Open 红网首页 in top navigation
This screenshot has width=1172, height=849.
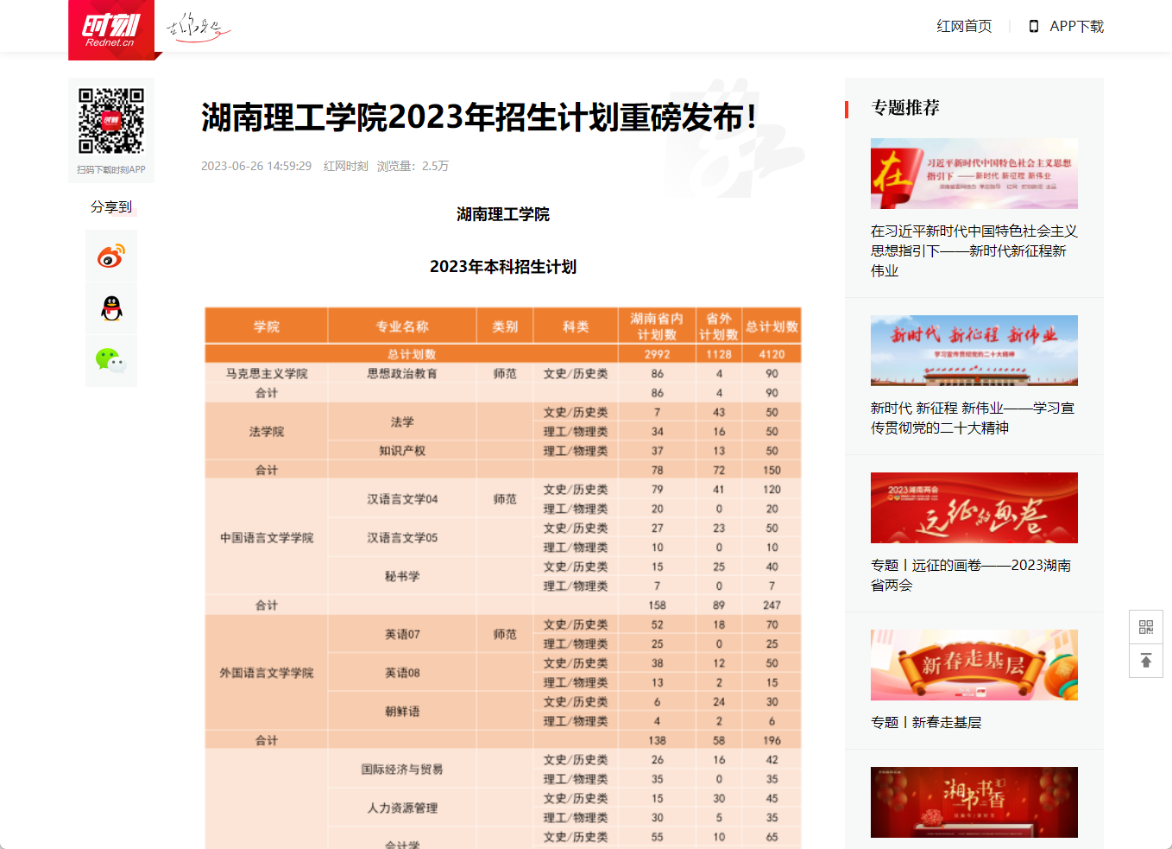(x=964, y=27)
